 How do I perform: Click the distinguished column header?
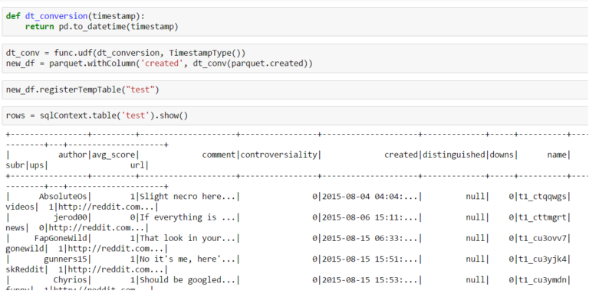coord(454,155)
